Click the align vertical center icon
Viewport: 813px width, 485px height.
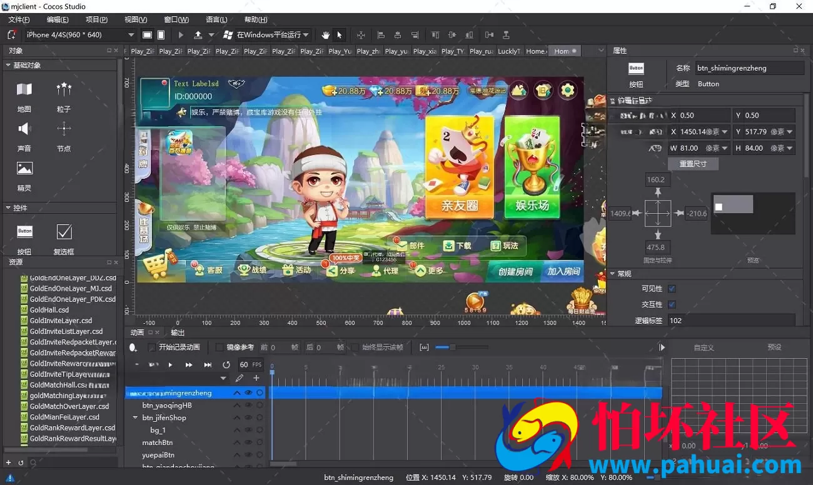pos(453,35)
